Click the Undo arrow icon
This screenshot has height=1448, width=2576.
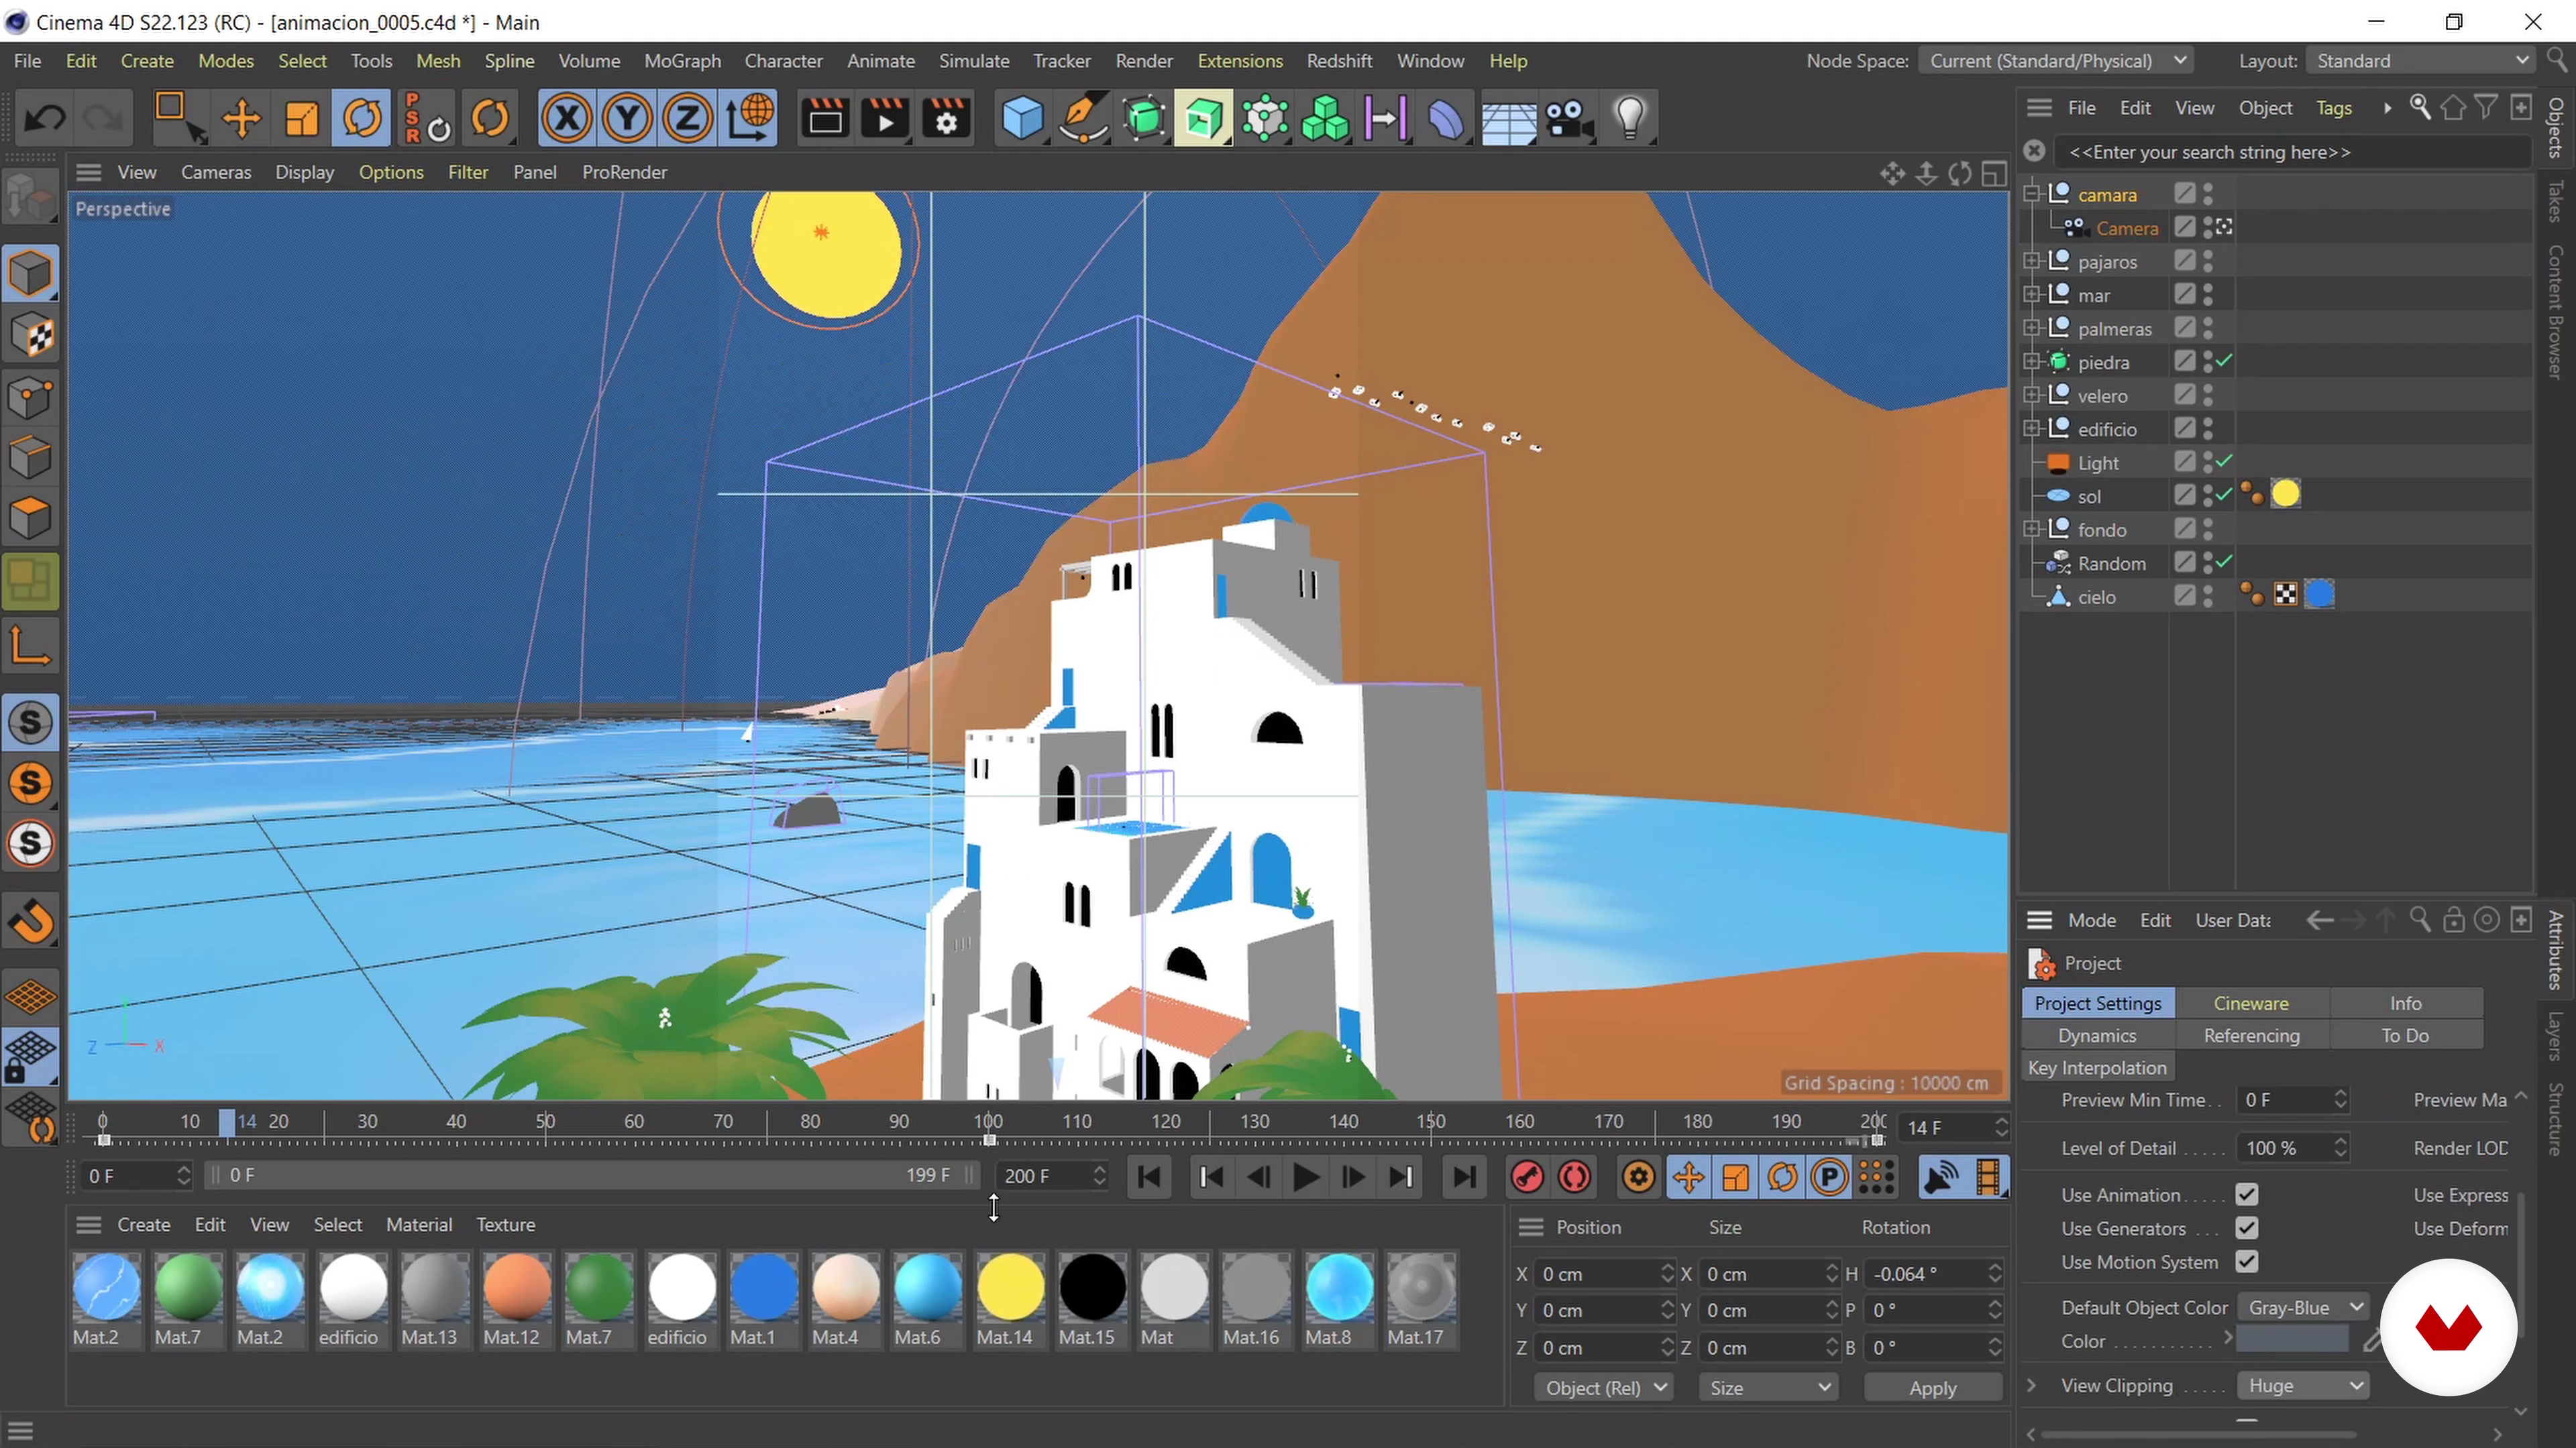coord(44,119)
